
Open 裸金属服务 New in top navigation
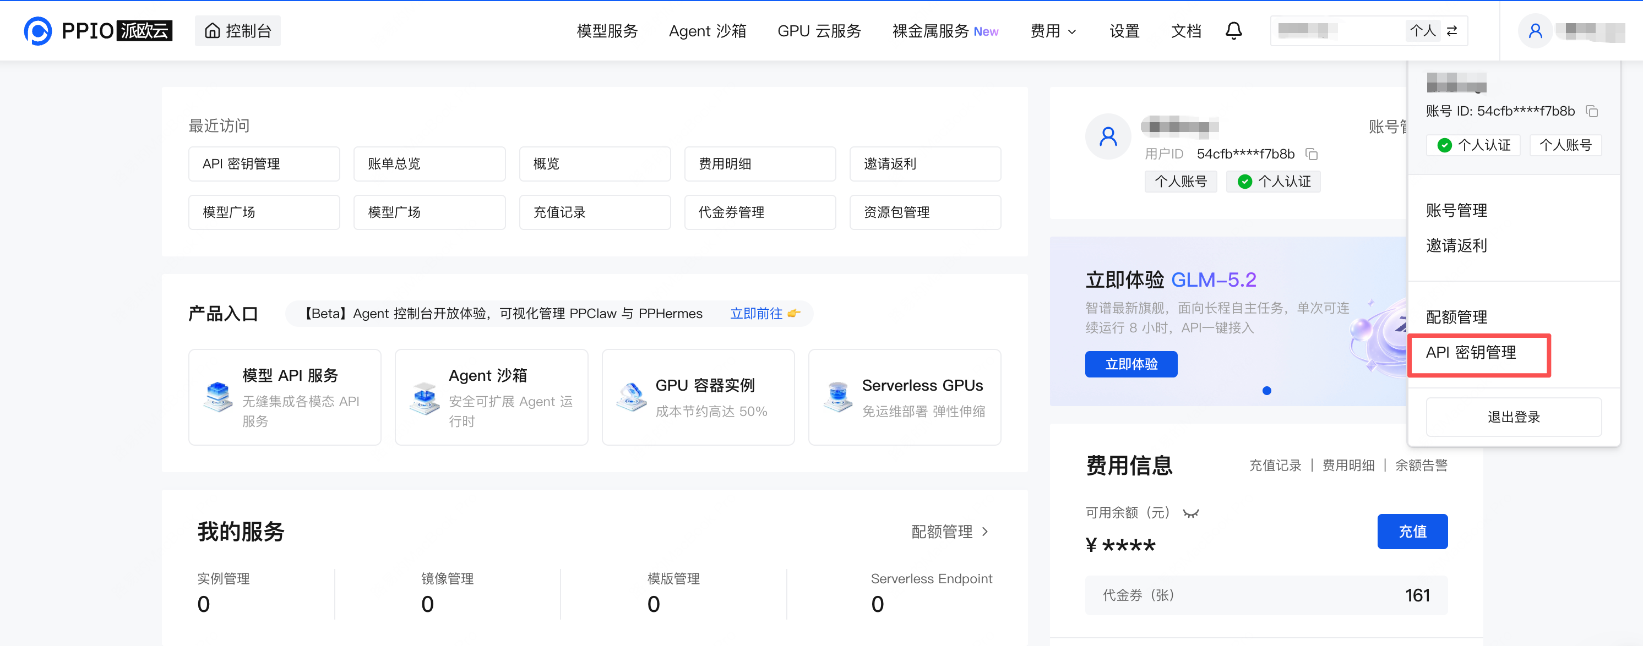945,31
